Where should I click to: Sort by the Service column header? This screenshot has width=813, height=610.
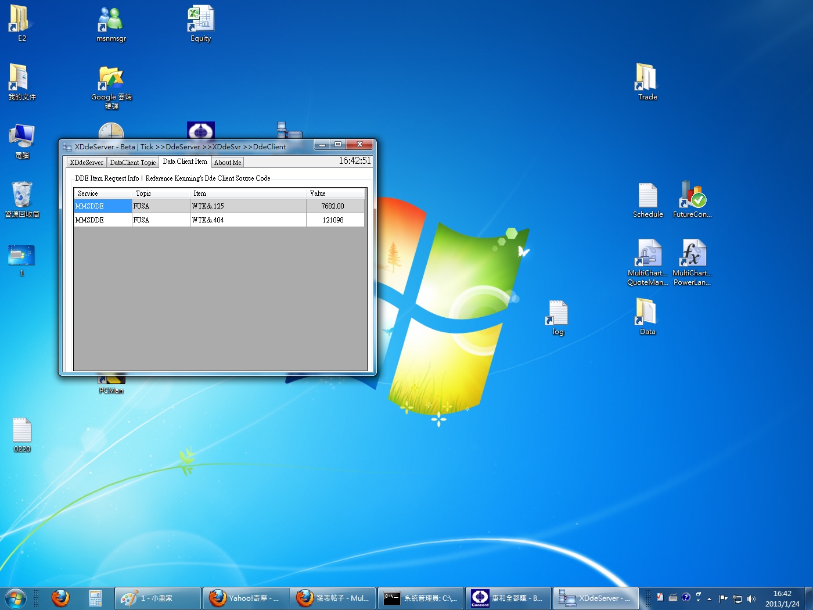point(103,193)
